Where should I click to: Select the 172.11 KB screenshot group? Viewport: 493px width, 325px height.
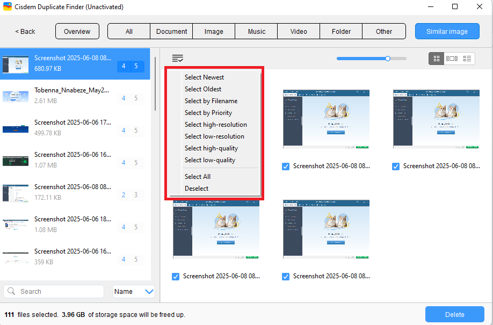(75, 192)
